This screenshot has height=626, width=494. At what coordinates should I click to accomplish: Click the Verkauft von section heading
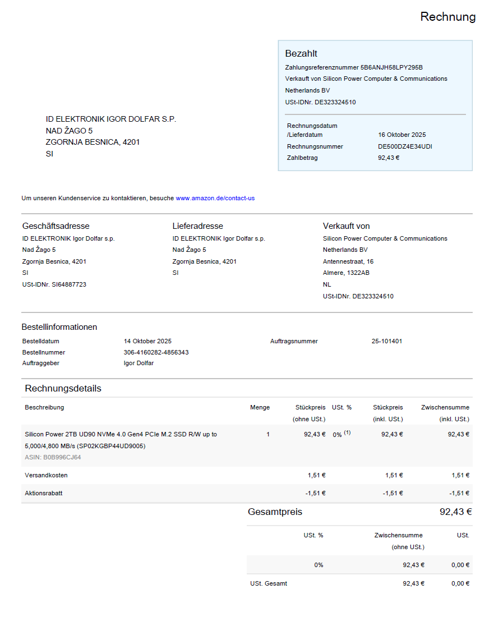[x=346, y=226]
